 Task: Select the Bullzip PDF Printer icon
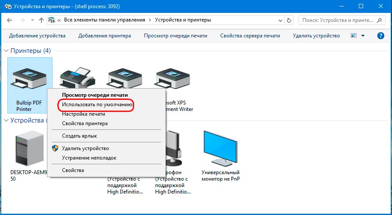coord(29,79)
